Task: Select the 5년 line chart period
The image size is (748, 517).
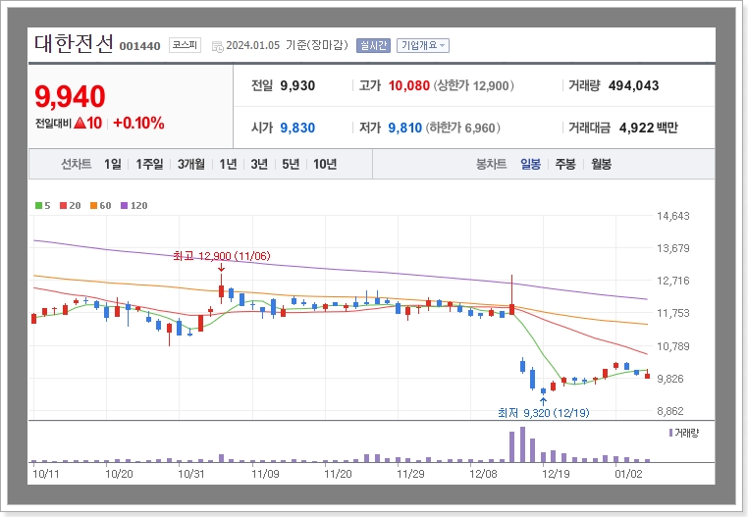Action: 291,164
